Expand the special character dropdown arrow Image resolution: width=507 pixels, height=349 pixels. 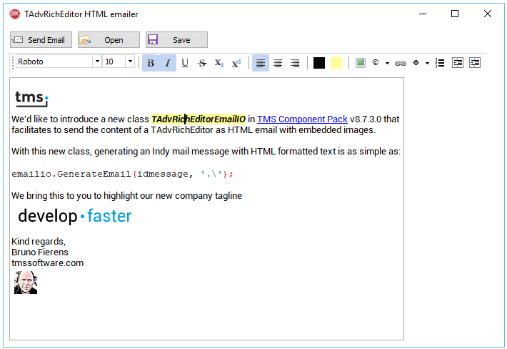point(387,63)
